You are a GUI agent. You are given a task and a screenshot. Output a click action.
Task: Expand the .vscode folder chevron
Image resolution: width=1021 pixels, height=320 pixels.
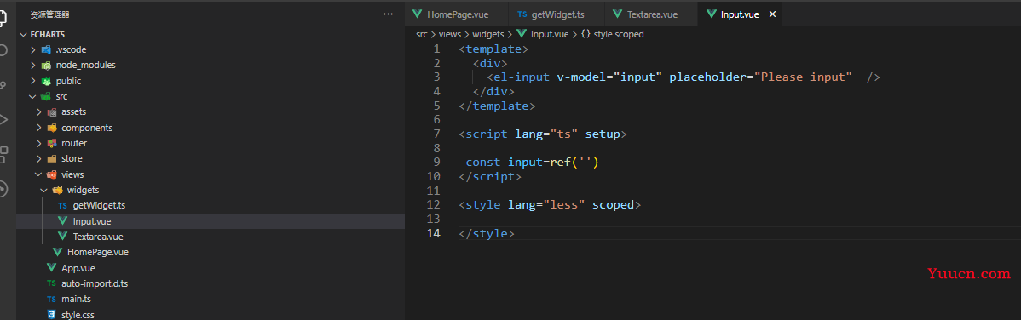point(33,49)
